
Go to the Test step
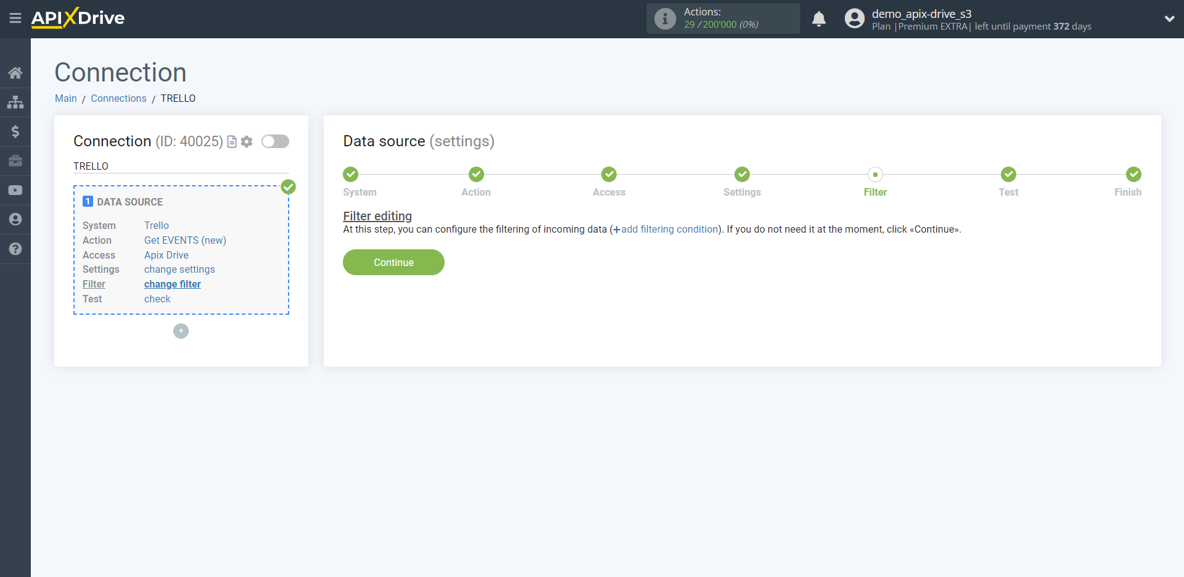[1008, 174]
